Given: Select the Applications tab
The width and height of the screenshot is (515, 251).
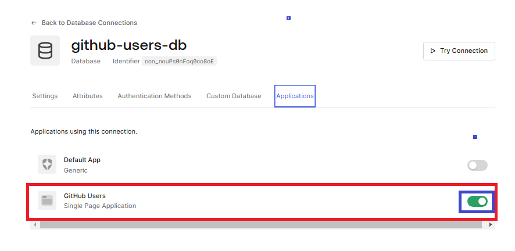Looking at the screenshot, I should tap(295, 96).
